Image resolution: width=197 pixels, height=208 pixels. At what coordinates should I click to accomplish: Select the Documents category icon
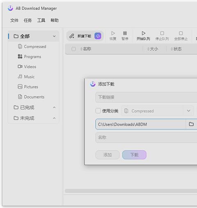[x=20, y=97]
